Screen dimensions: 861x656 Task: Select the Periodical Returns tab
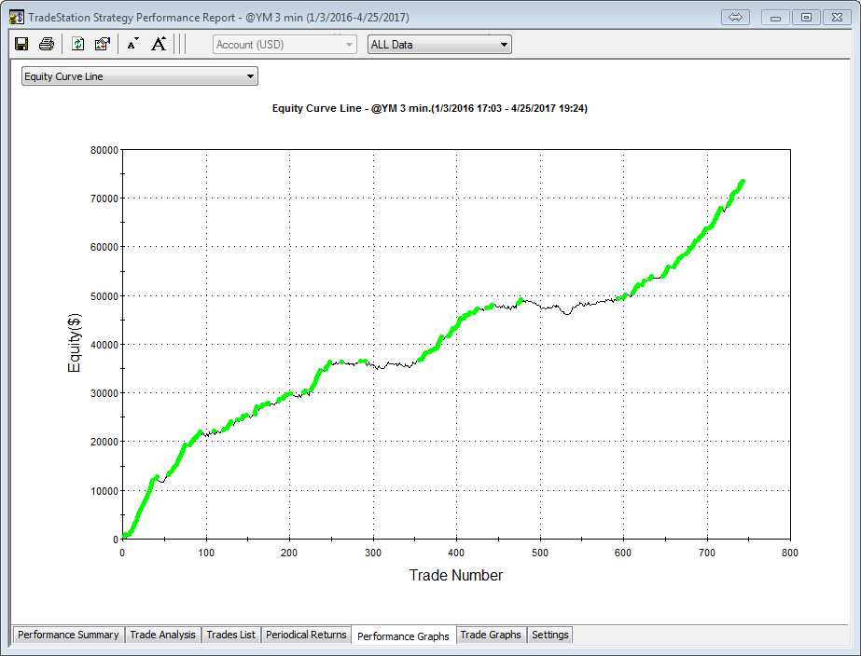click(x=306, y=635)
